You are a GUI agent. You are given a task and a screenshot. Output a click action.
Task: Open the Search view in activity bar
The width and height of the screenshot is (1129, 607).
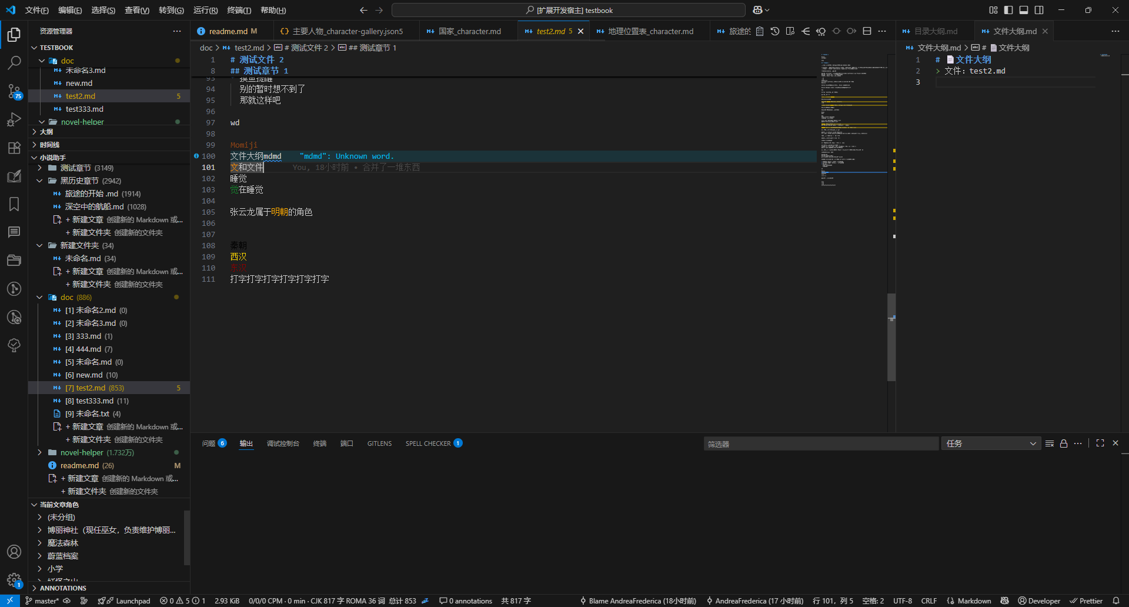[x=14, y=62]
